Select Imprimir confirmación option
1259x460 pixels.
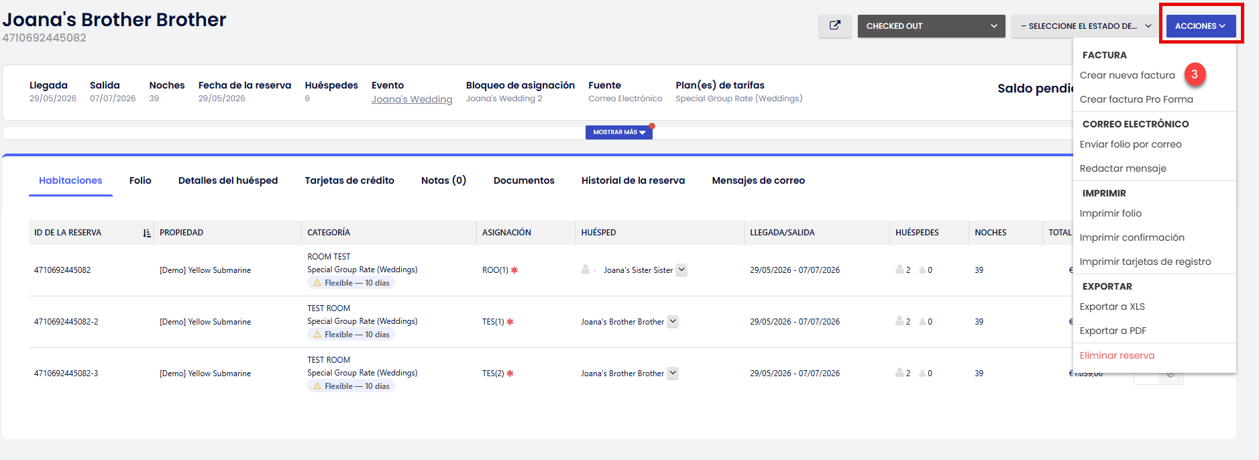(x=1132, y=237)
